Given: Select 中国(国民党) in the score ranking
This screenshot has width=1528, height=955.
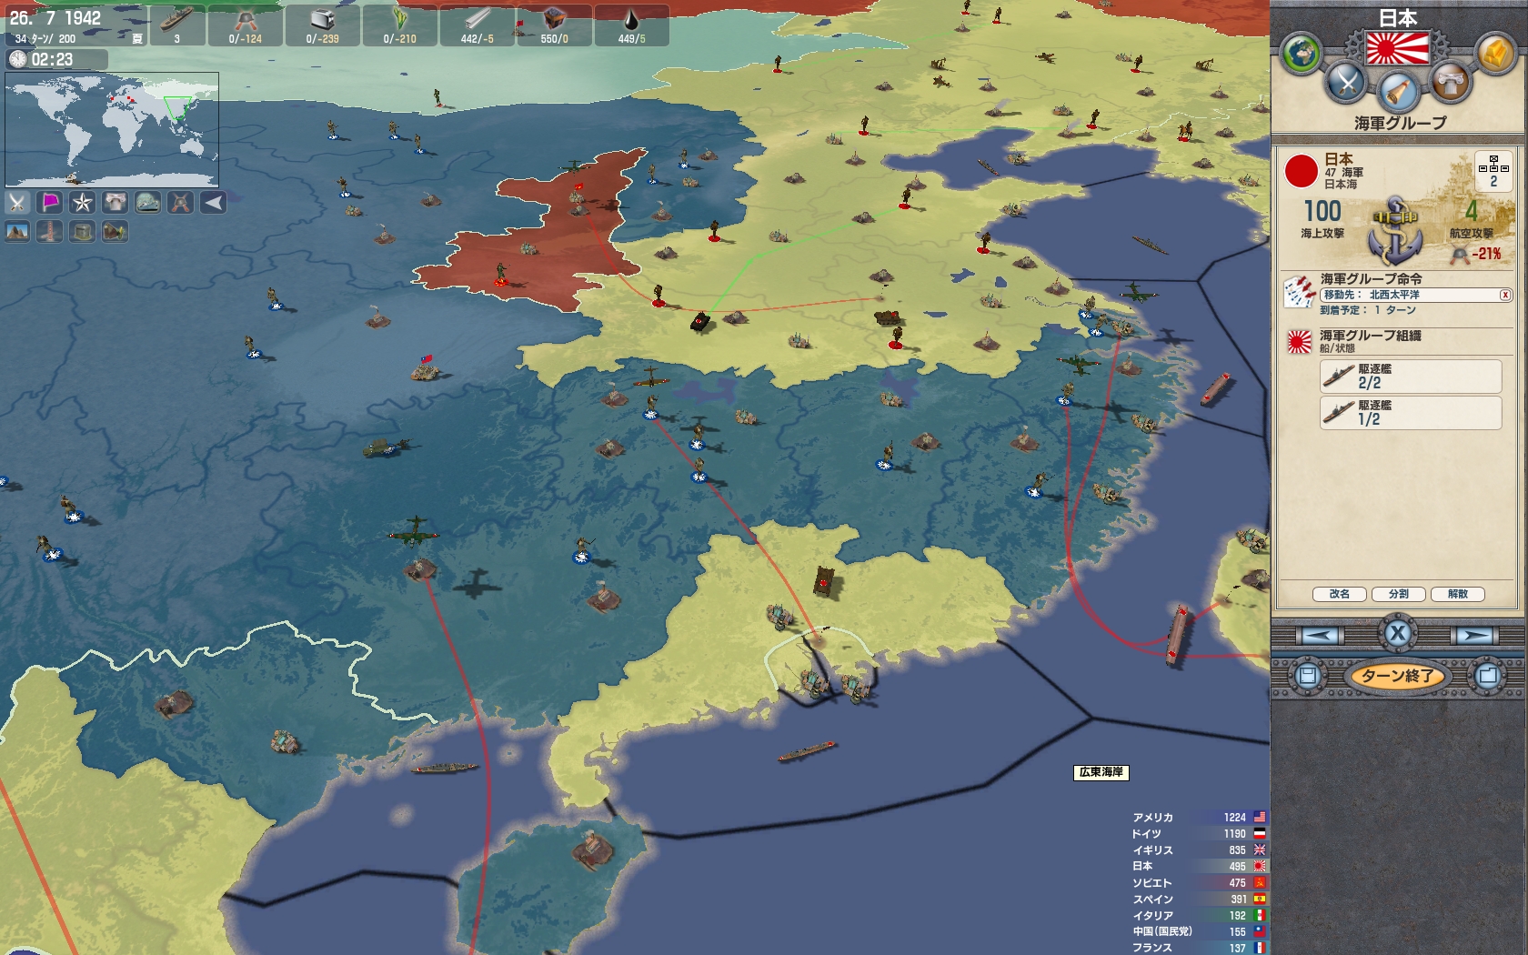Looking at the screenshot, I should 1199,932.
